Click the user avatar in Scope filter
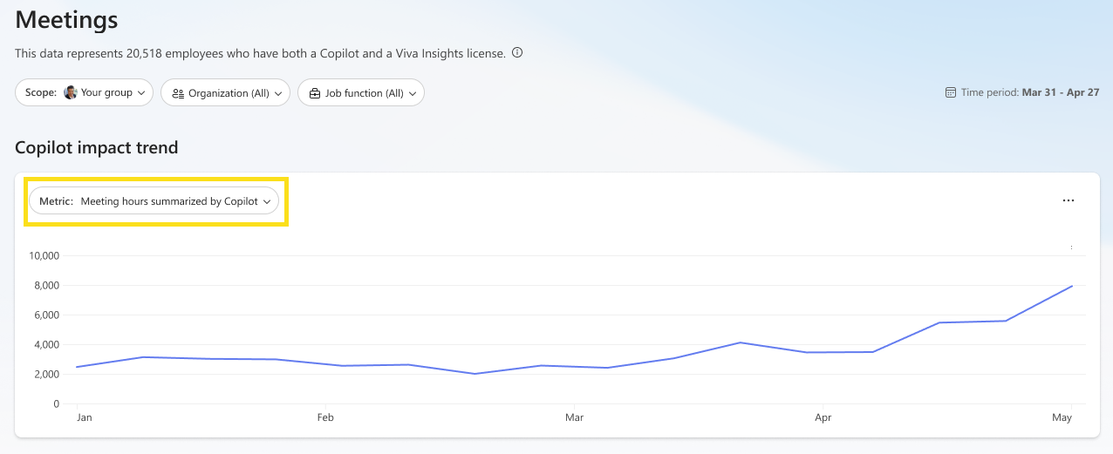 (x=71, y=92)
